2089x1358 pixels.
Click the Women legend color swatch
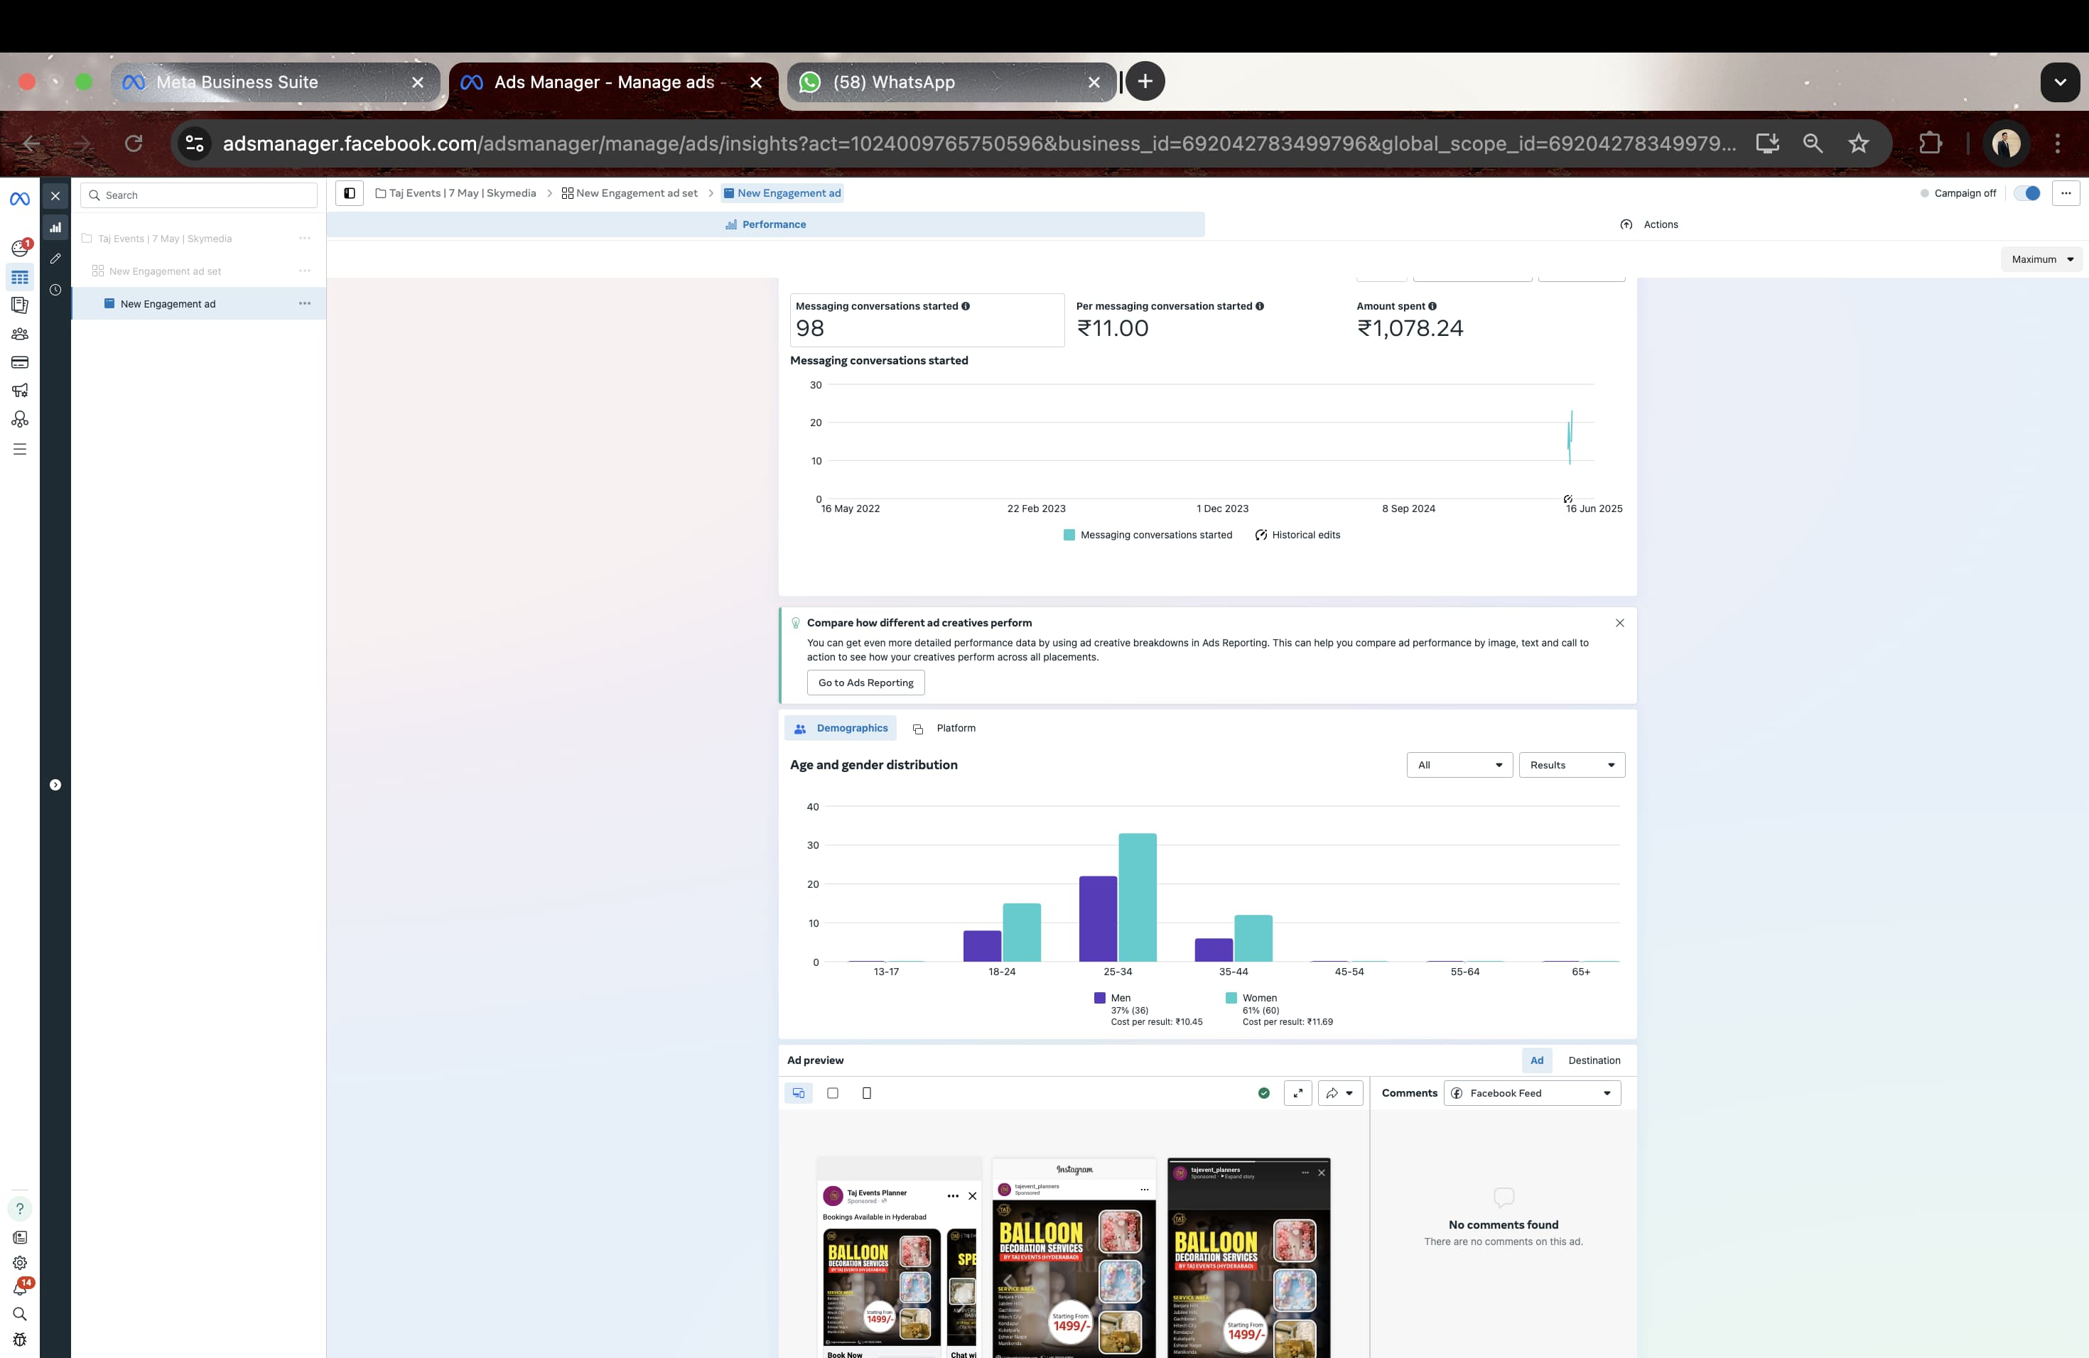coord(1231,999)
